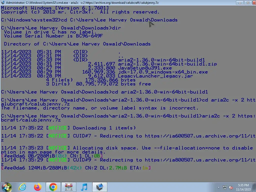The width and height of the screenshot is (256, 192).
Task: Click the 3 Dir(s) summary text
Action: [58, 84]
